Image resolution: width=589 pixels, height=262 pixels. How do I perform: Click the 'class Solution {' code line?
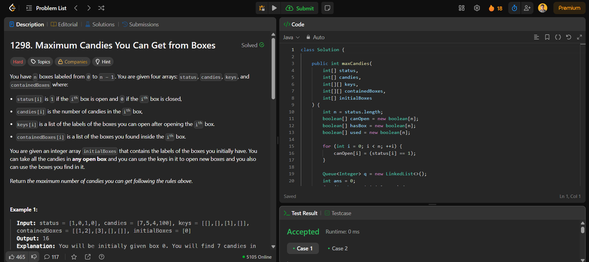click(x=322, y=49)
